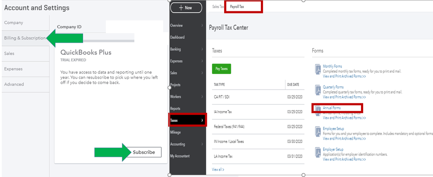Open Mileage in sidebar
The image size is (433, 177).
coord(176,132)
